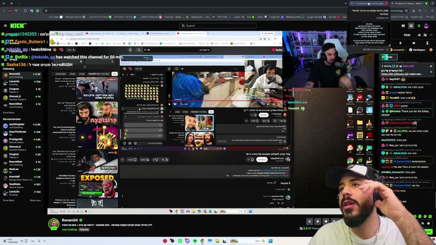
Task: Open the Windows Start button on taskbar
Action: coord(270,241)
